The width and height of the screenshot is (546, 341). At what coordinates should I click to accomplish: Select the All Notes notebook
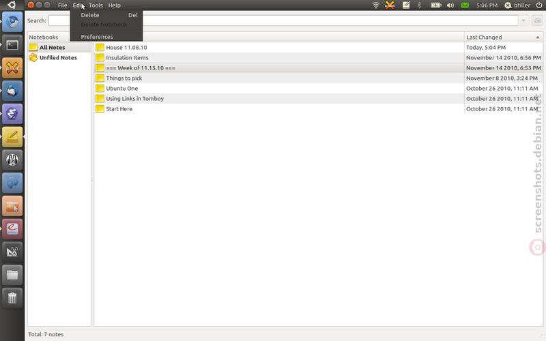click(x=59, y=47)
